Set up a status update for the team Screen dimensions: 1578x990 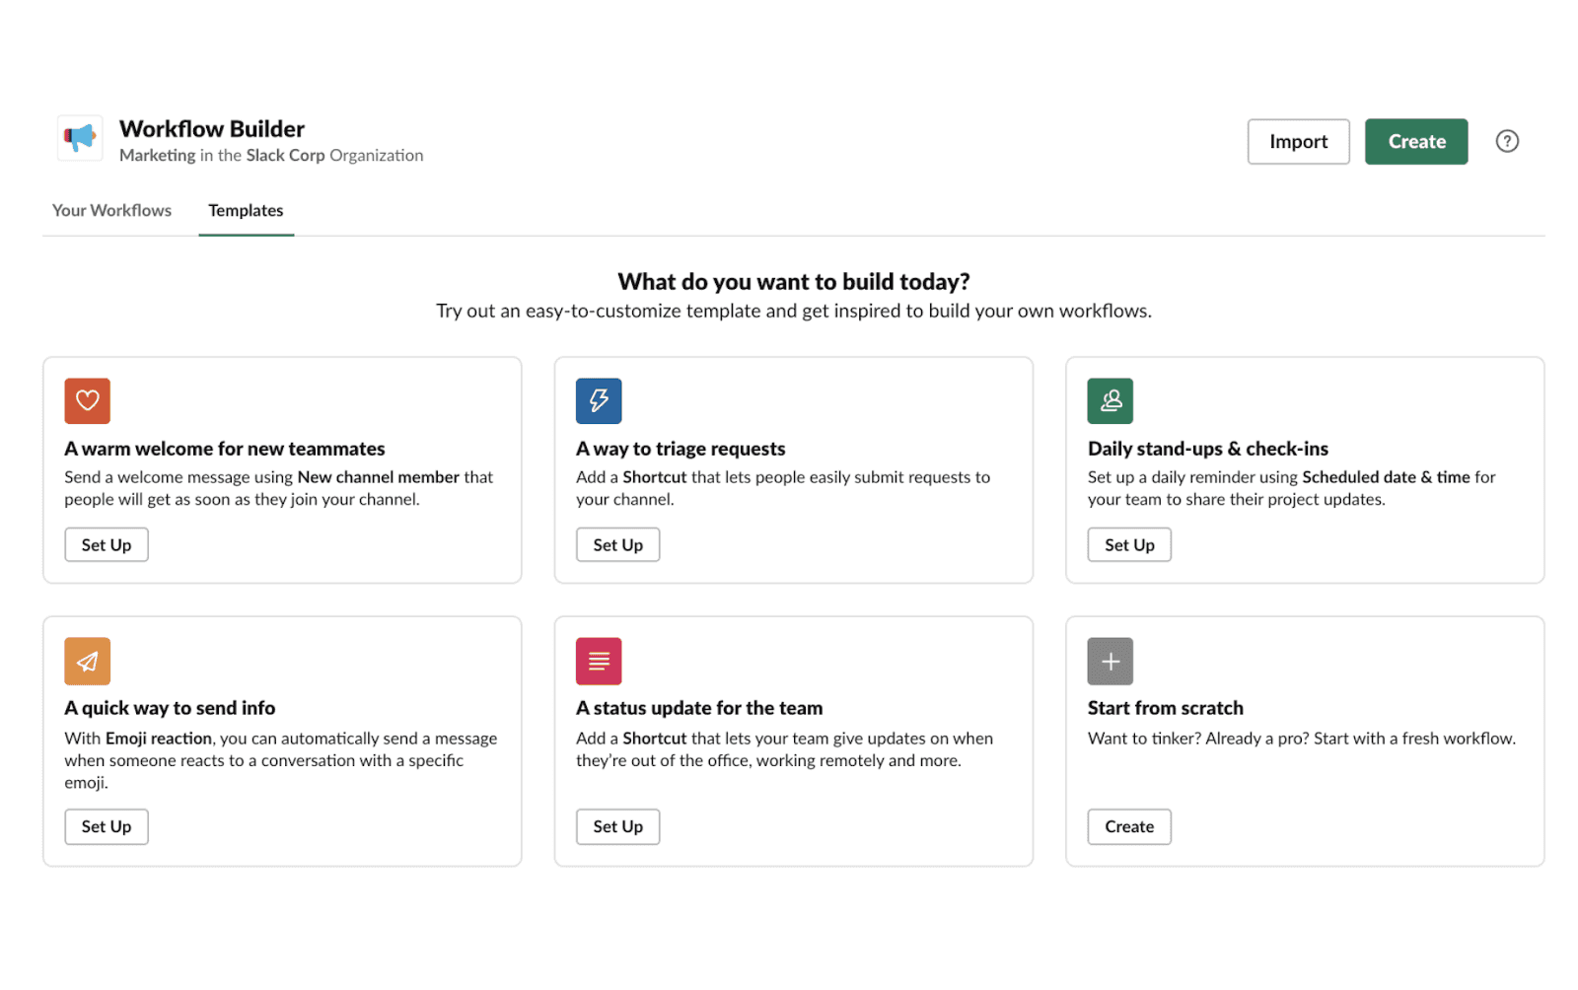(x=617, y=826)
